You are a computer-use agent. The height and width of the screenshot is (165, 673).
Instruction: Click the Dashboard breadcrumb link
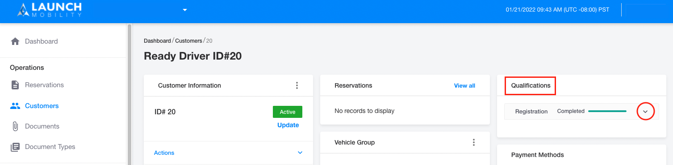(x=157, y=40)
